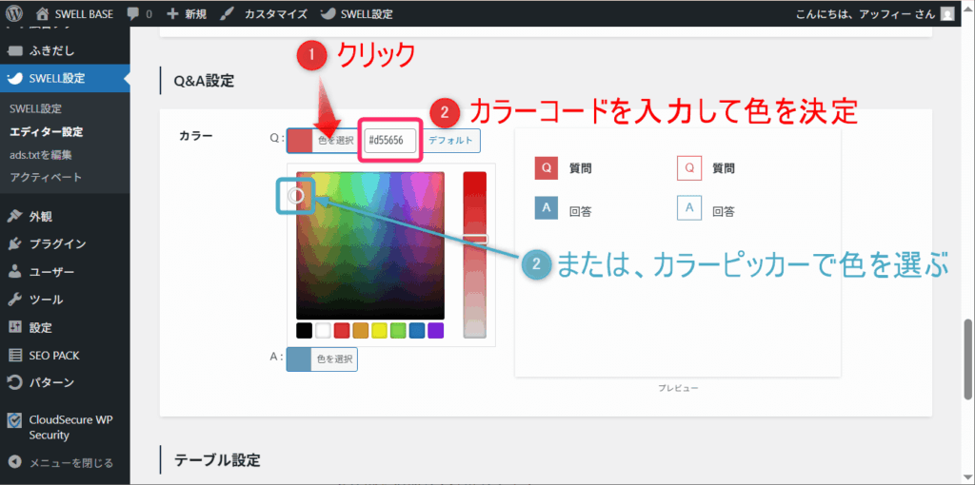
Task: Open ads.txtを編集 submenu link
Action: [41, 154]
